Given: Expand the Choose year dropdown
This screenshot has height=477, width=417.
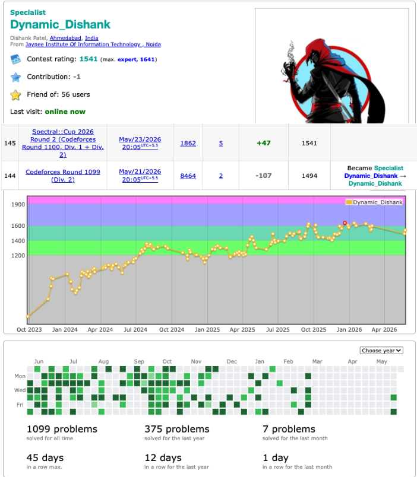Looking at the screenshot, I should (381, 351).
